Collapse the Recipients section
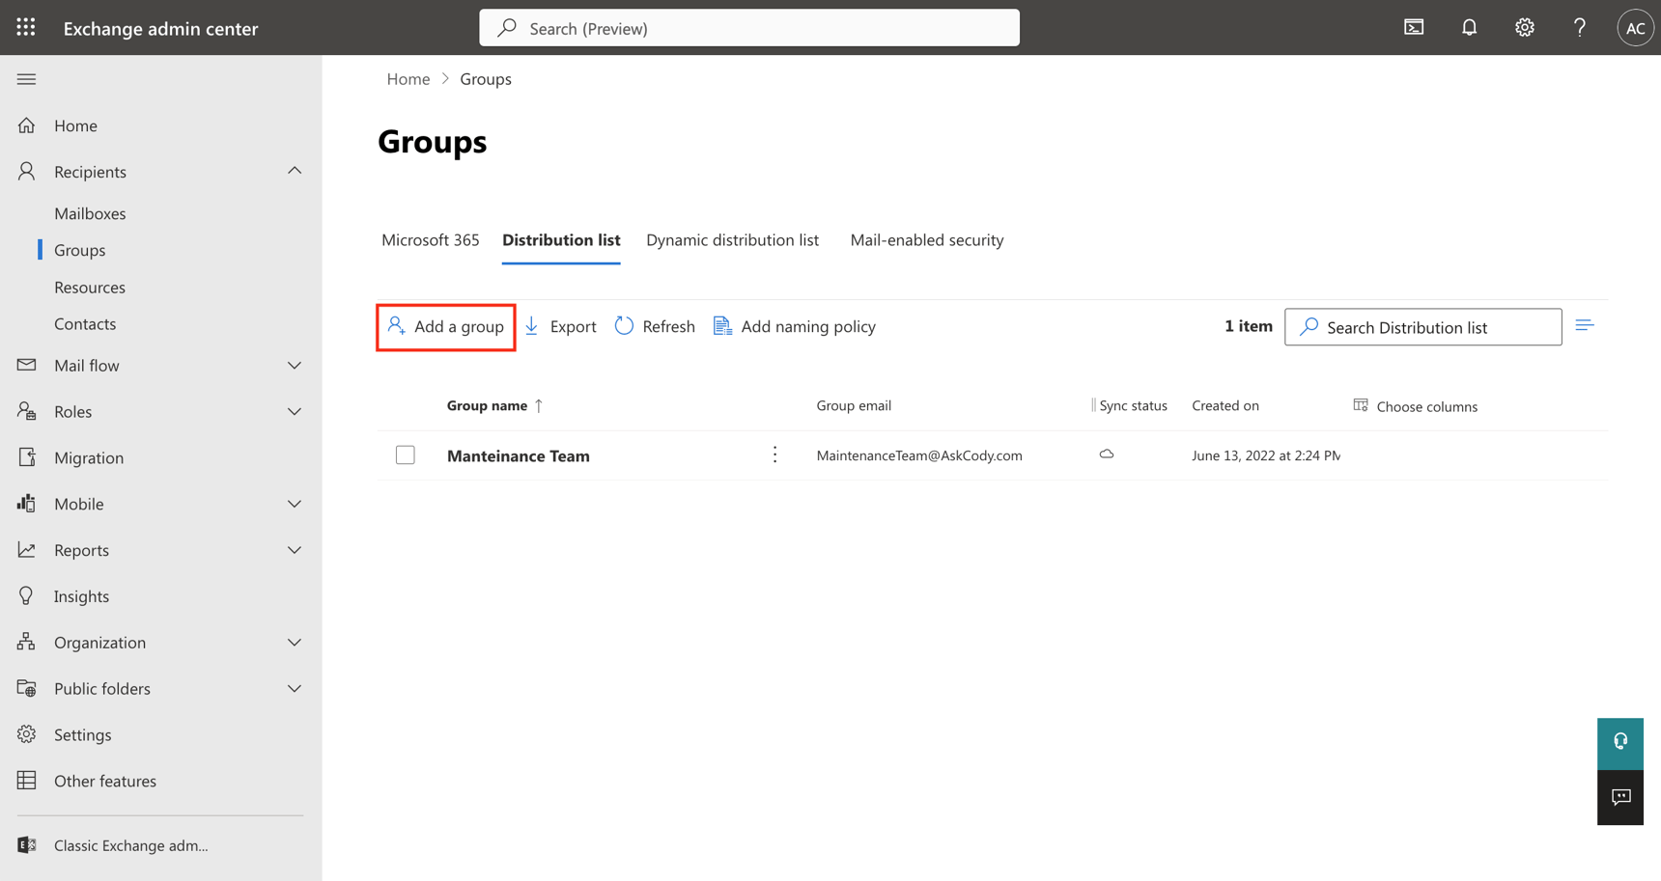 point(295,170)
